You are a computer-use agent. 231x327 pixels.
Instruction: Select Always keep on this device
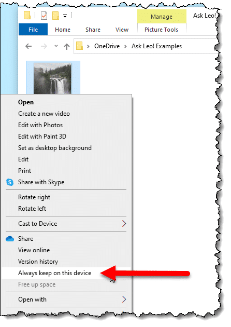coord(66,273)
